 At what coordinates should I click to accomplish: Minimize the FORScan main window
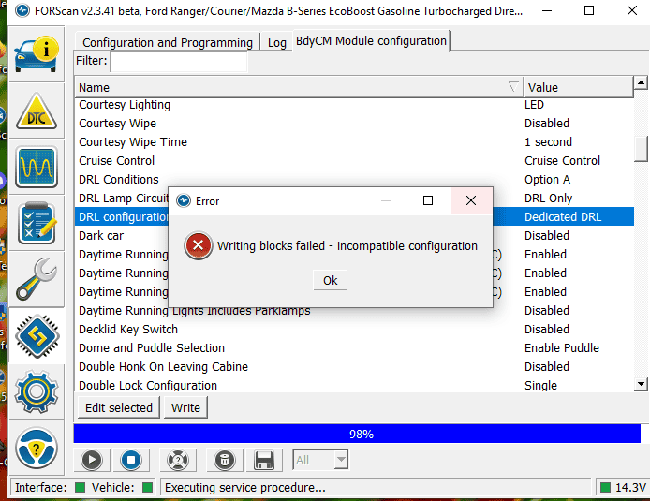coord(547,10)
